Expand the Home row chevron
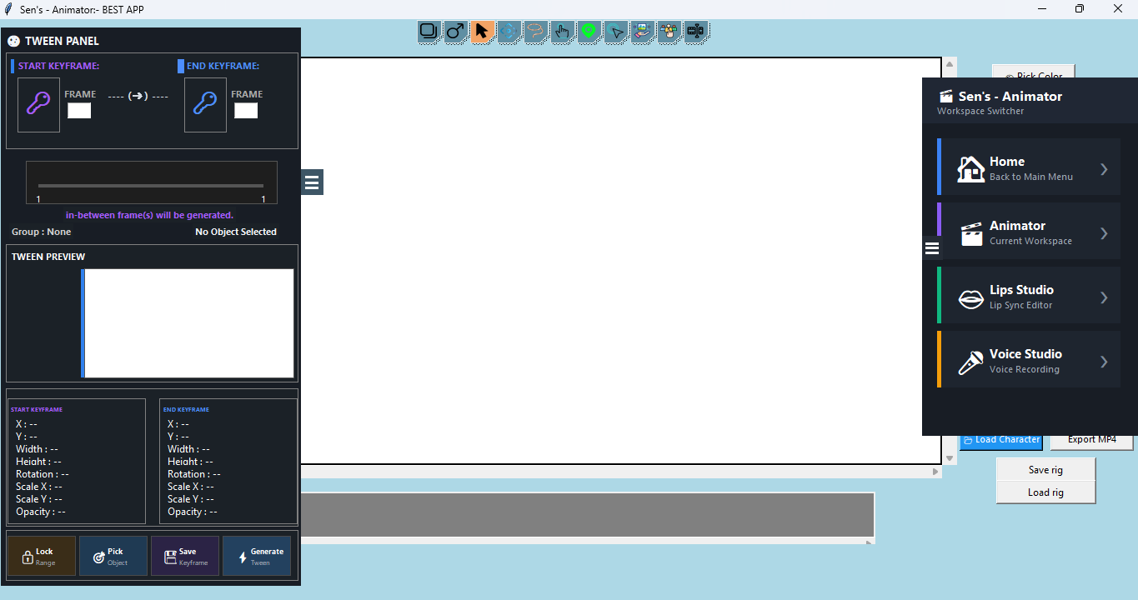Screen dimensions: 1138x600 click(x=1104, y=169)
